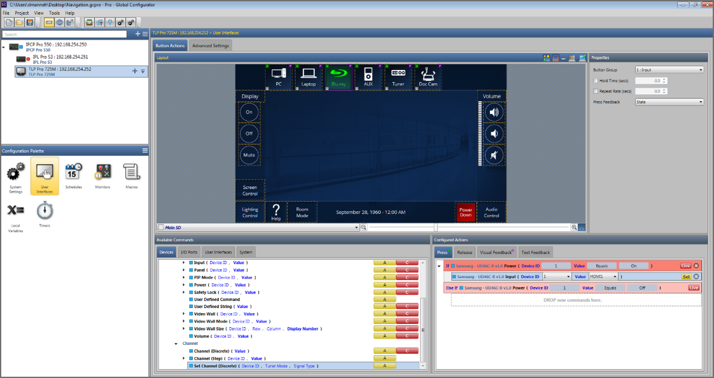The width and height of the screenshot is (714, 378).
Task: Open Local Variables in Configuration Palette
Action: (x=15, y=218)
